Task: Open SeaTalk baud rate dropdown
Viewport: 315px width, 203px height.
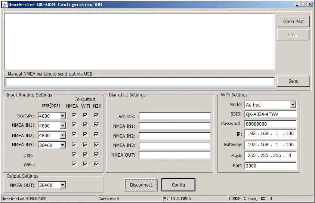Action: pos(62,116)
